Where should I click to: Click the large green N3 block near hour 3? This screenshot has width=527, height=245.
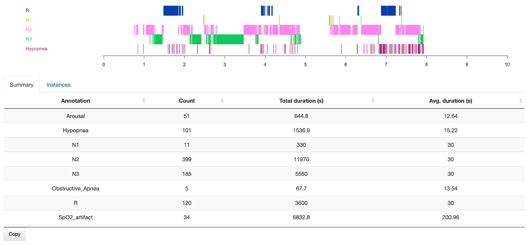click(228, 39)
